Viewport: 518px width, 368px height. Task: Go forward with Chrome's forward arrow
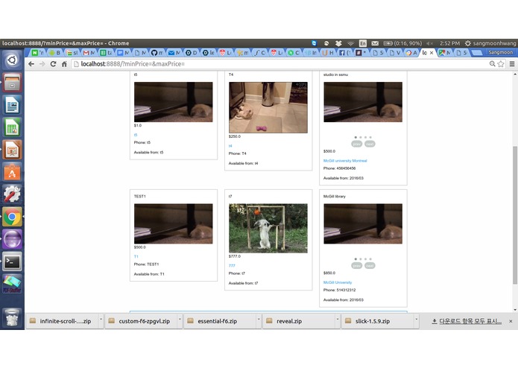42,64
